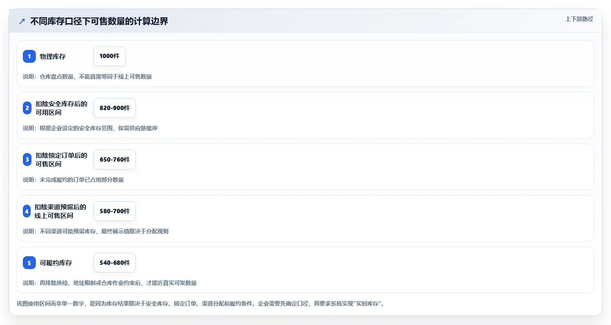Click the 扣除安全库存后的可用区间 label
This screenshot has height=325, width=611.
[x=62, y=108]
